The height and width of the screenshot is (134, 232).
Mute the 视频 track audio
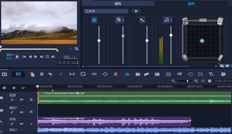click(22, 100)
